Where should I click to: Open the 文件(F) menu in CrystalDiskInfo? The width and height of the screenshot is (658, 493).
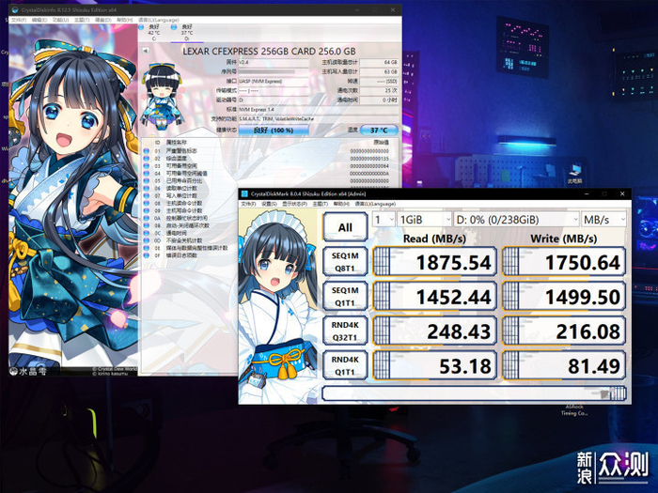pyautogui.click(x=19, y=20)
